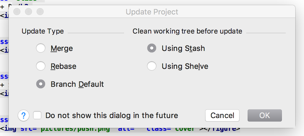Click the Rebase text label
This screenshot has height=136, width=304.
[63, 66]
